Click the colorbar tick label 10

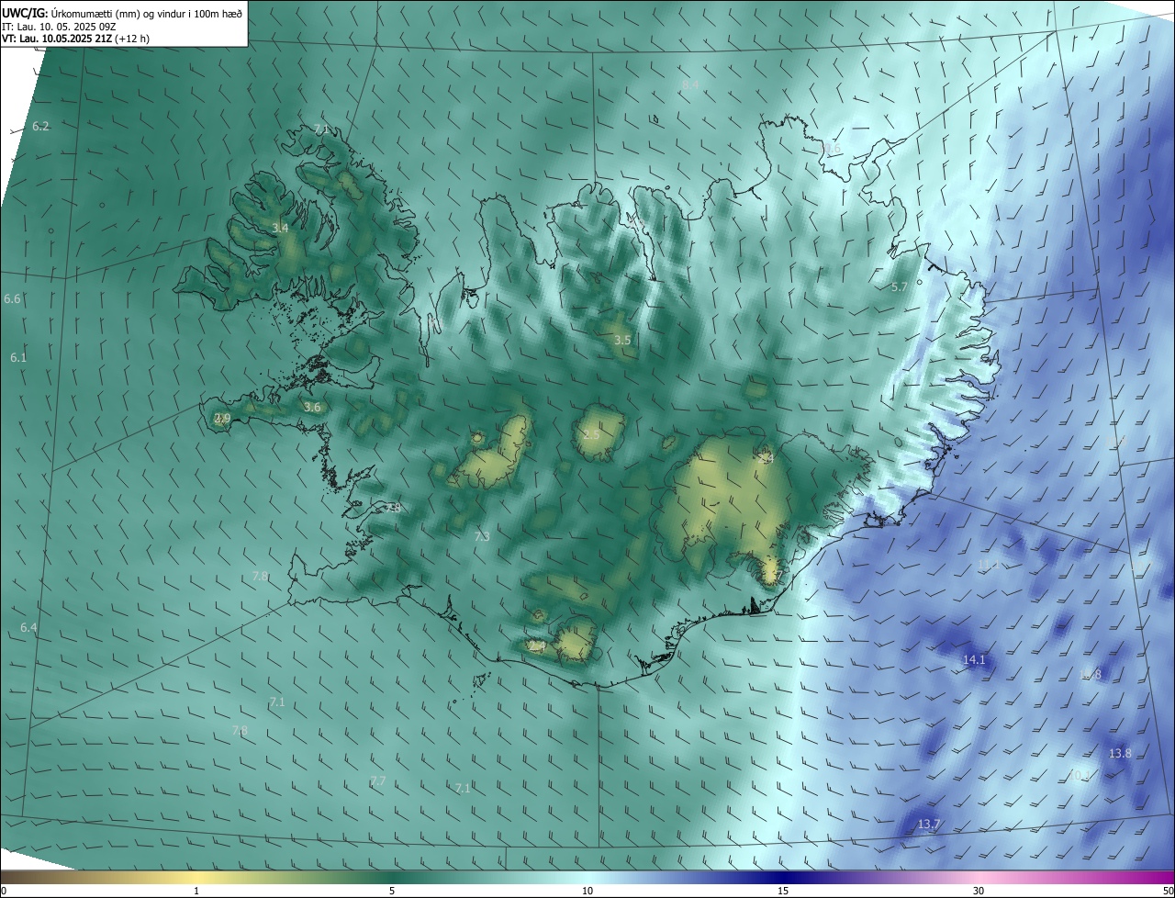[587, 891]
